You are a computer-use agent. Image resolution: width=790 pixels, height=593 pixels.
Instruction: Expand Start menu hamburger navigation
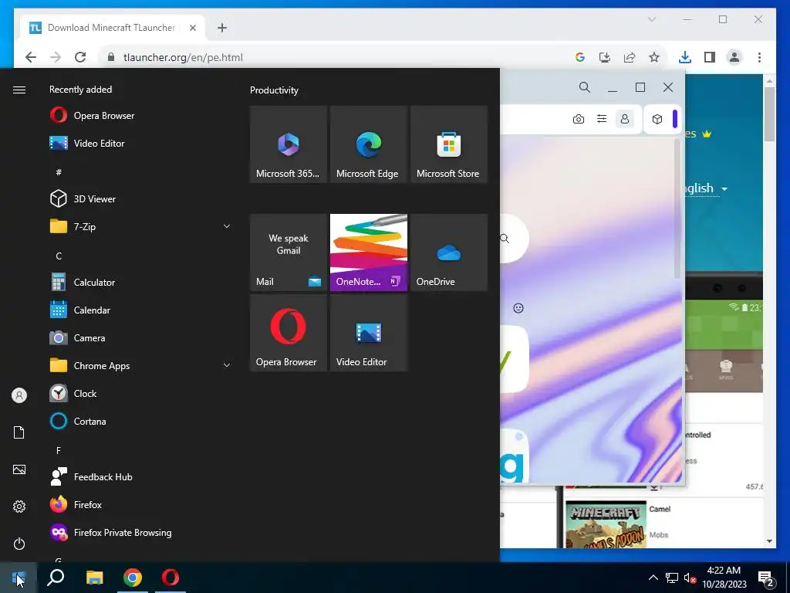click(x=19, y=90)
